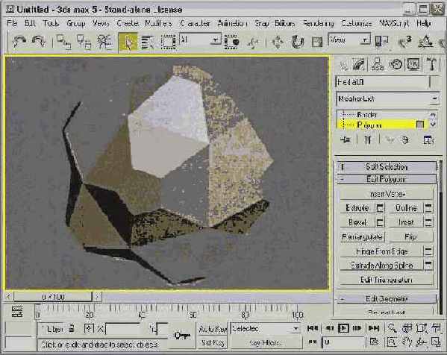Click the Flip button

(x=410, y=236)
